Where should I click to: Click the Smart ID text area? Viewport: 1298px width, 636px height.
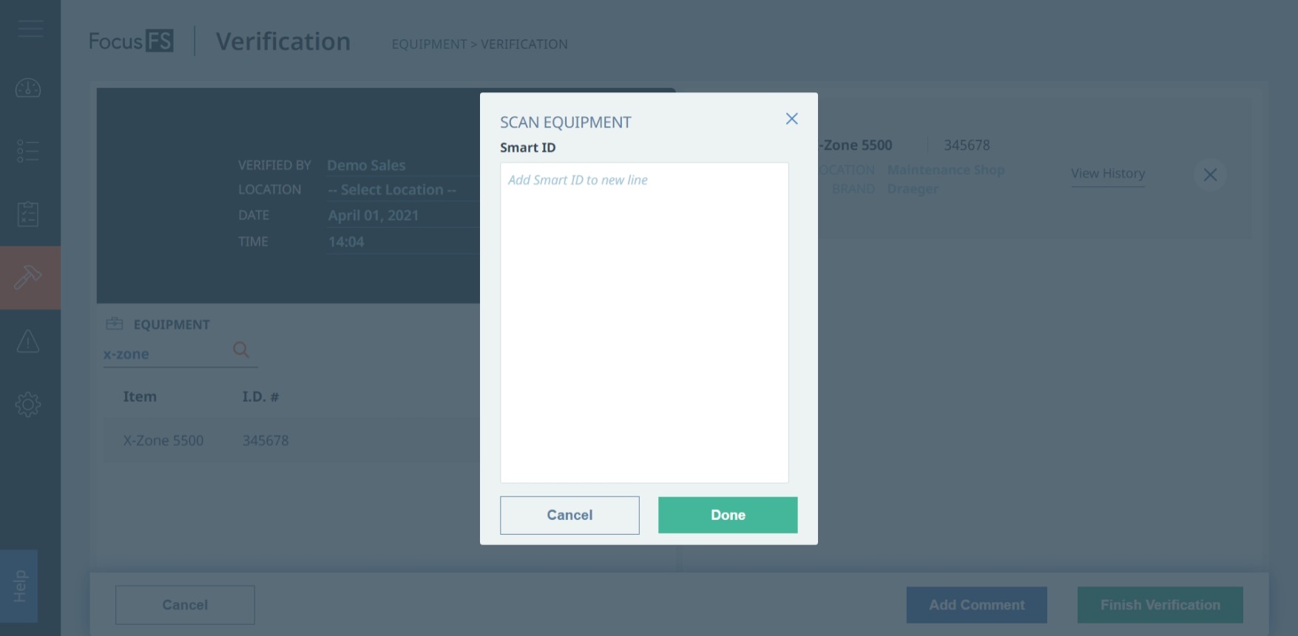pyautogui.click(x=644, y=323)
